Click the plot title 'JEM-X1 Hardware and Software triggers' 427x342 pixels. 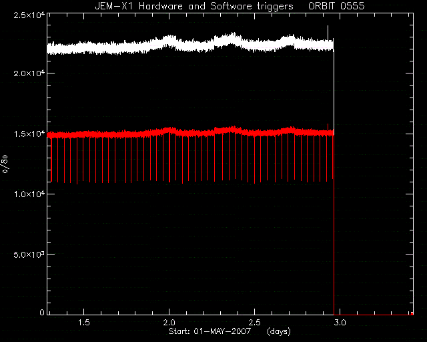(x=194, y=6)
